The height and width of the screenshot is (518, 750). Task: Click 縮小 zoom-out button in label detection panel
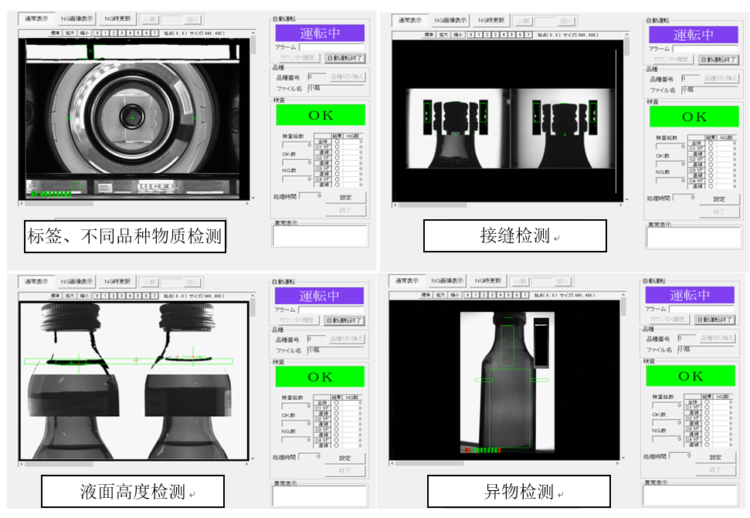(x=85, y=33)
